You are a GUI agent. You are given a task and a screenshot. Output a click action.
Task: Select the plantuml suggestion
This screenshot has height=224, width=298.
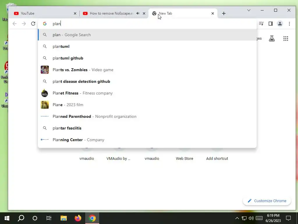pos(147,46)
